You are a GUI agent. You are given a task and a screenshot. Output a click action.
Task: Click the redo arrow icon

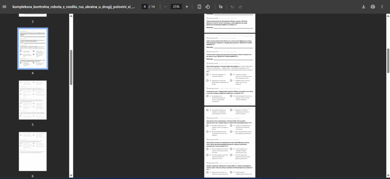240,7
